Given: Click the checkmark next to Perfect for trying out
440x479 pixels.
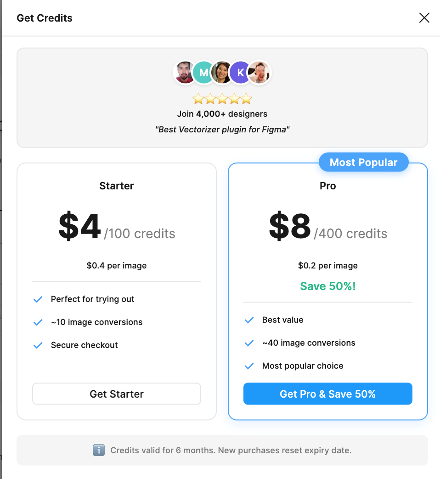Looking at the screenshot, I should point(38,299).
